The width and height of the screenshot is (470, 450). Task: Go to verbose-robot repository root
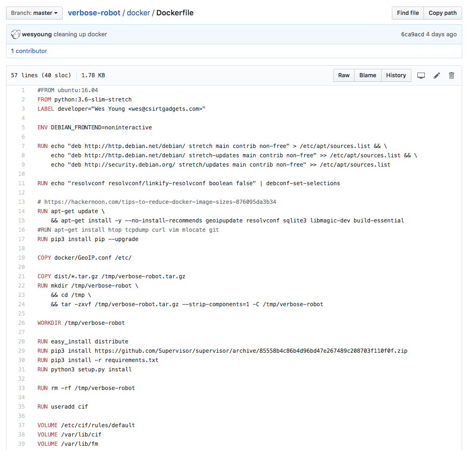coord(94,13)
